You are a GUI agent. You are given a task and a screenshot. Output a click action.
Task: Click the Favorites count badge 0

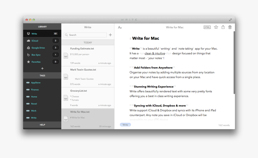tap(55, 62)
